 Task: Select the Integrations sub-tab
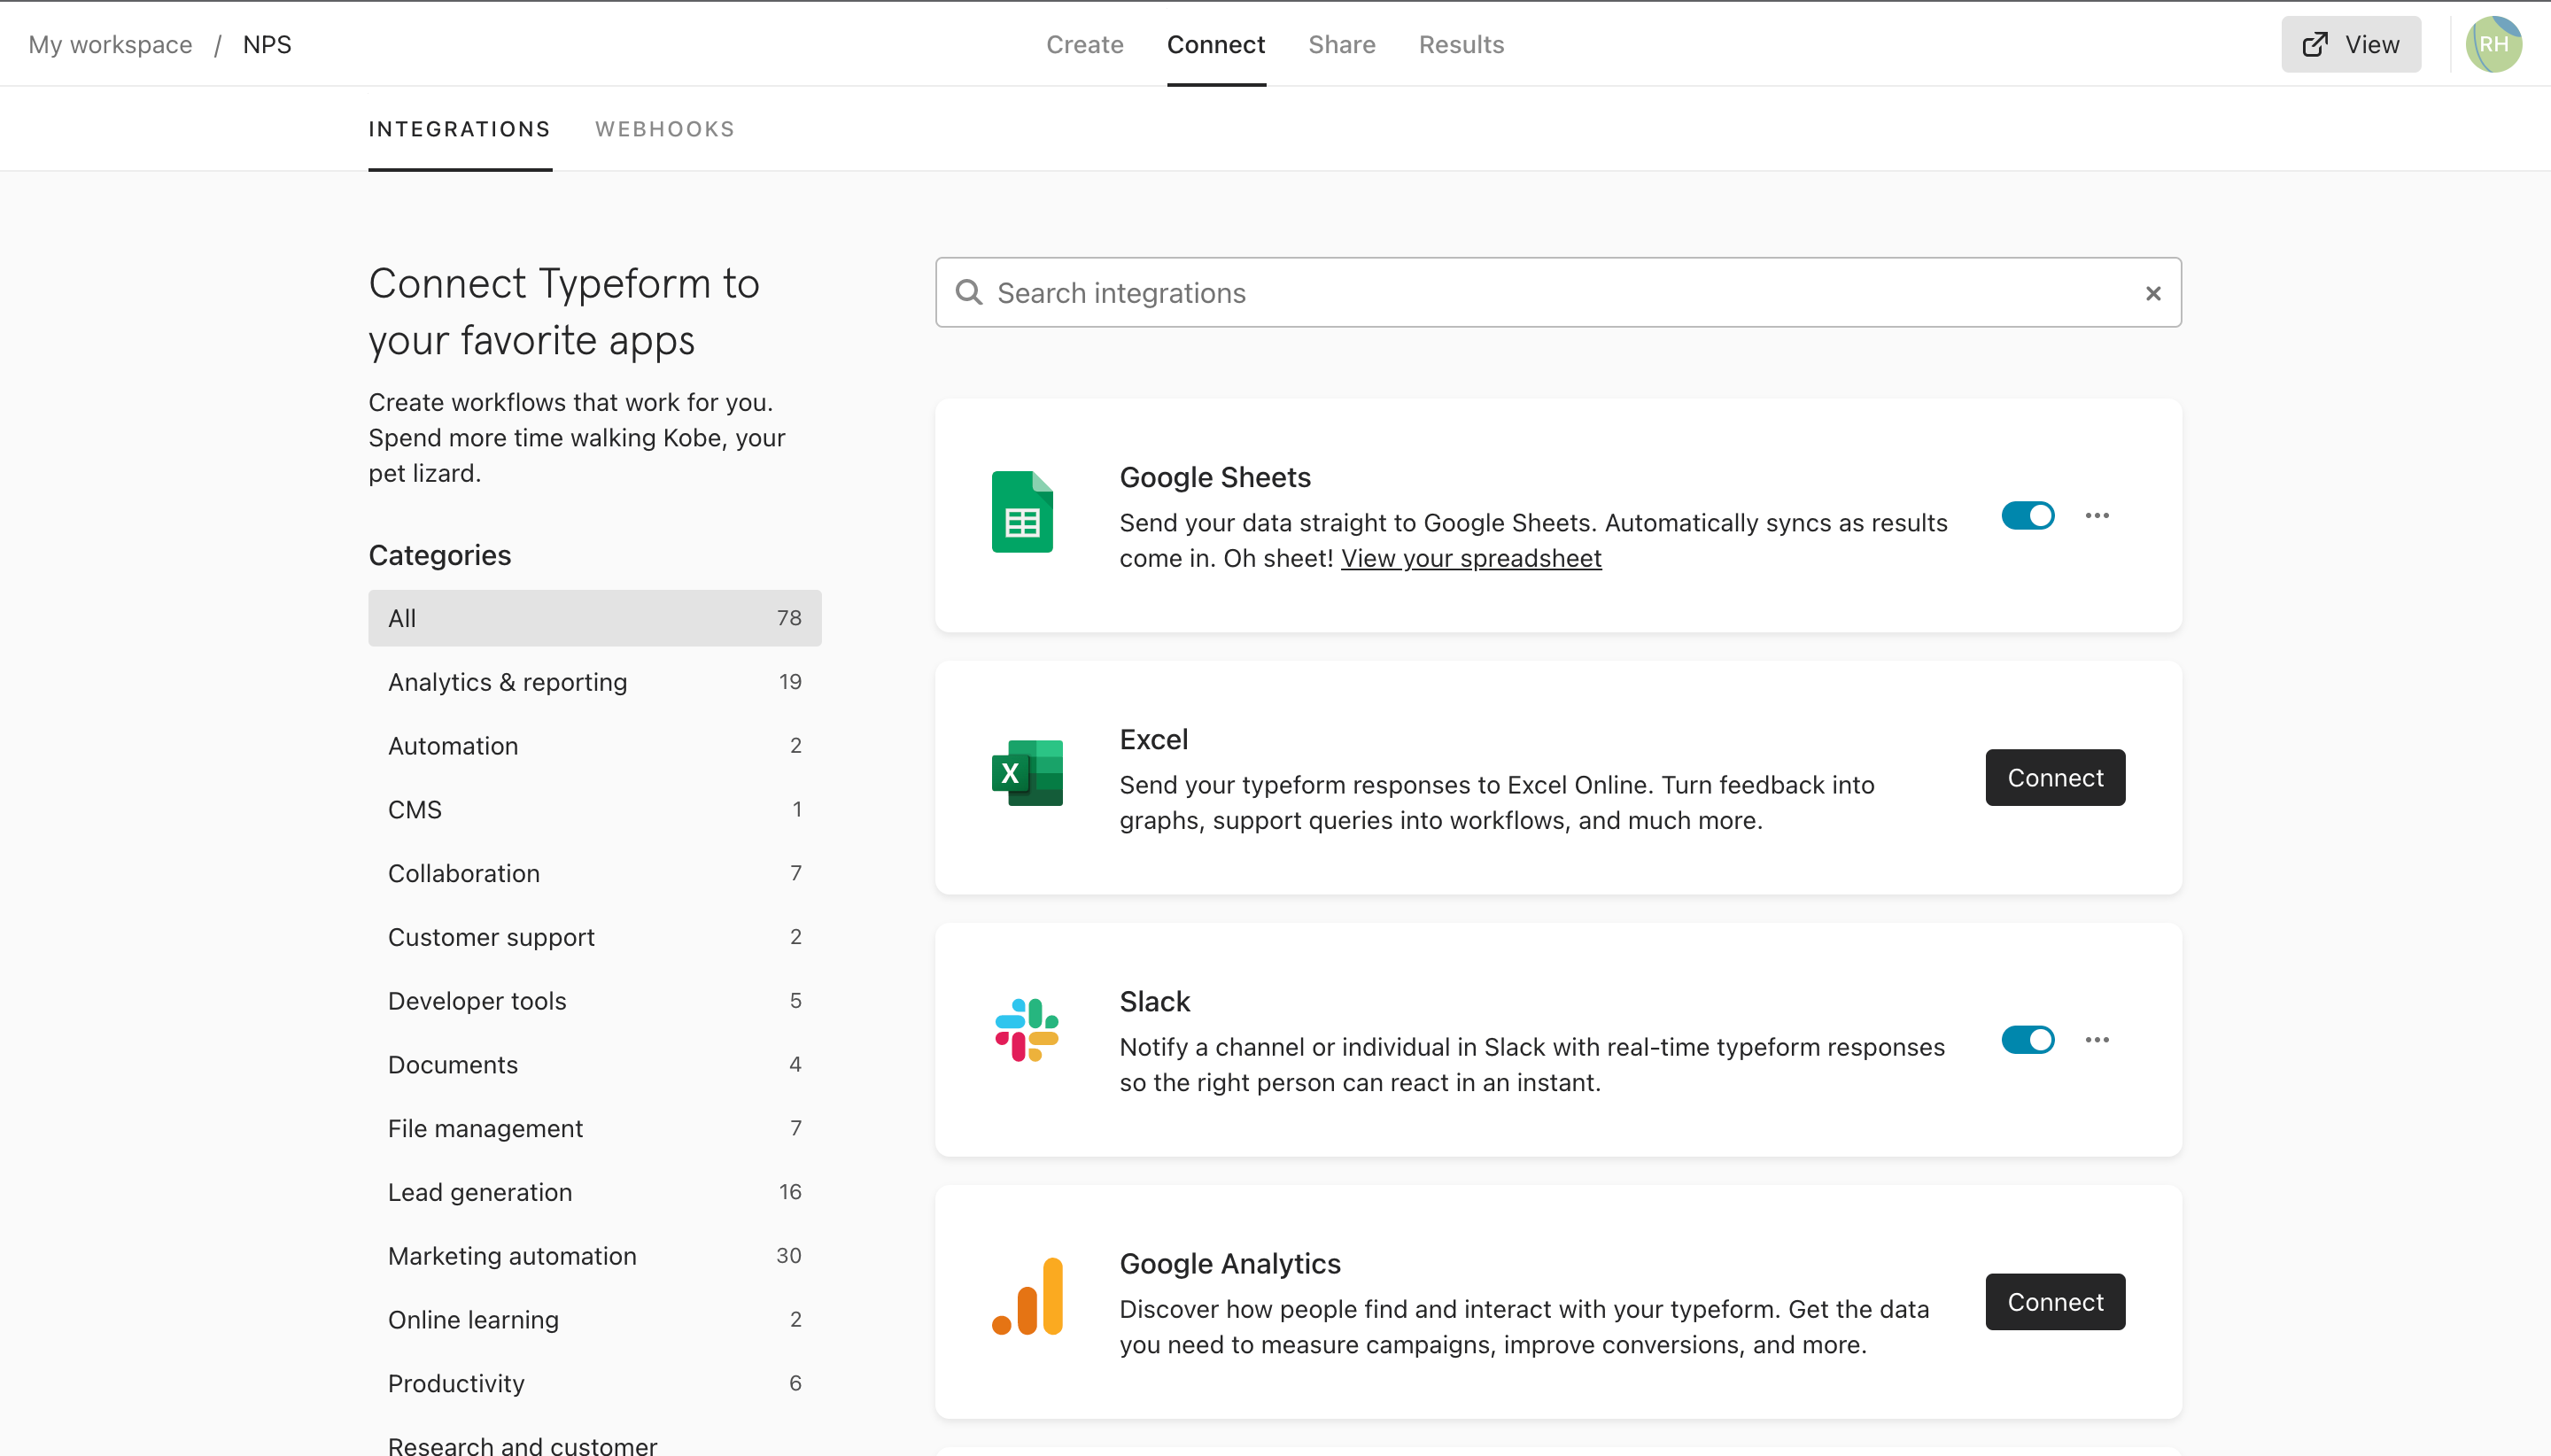tap(459, 129)
